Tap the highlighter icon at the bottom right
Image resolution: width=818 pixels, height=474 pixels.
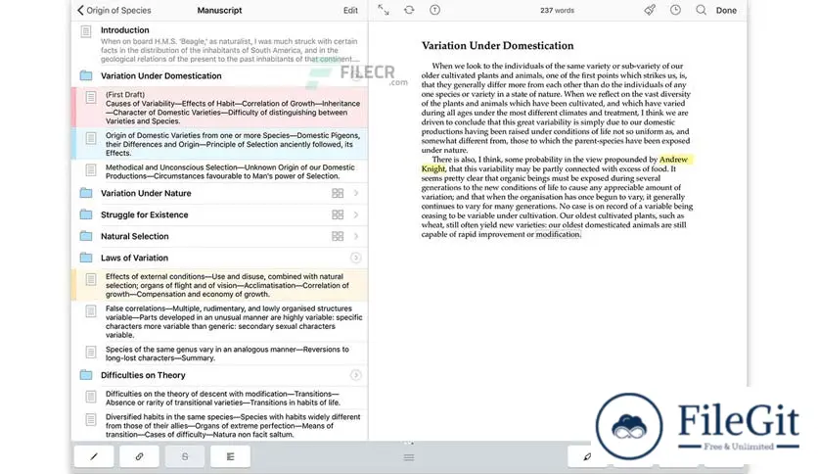point(587,456)
